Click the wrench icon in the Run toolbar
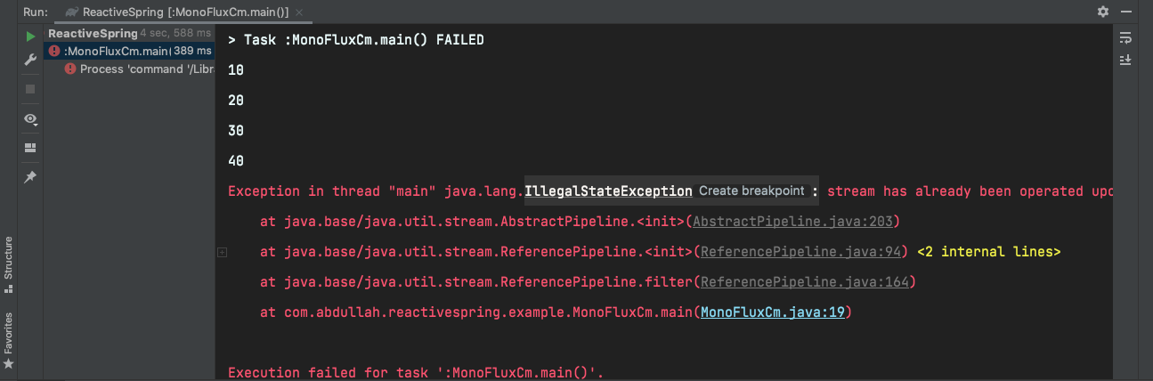 (x=30, y=60)
